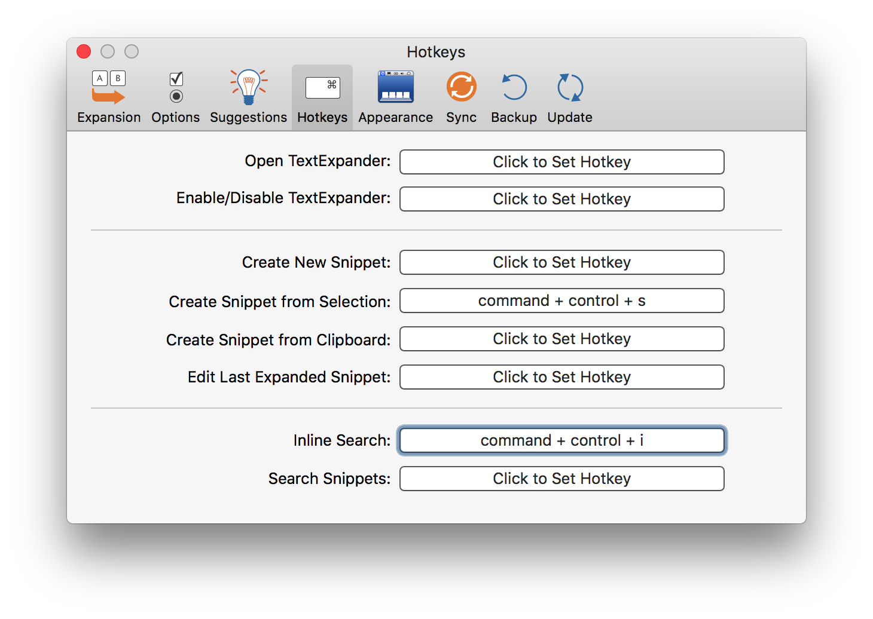Open the Appearance preferences

[395, 97]
